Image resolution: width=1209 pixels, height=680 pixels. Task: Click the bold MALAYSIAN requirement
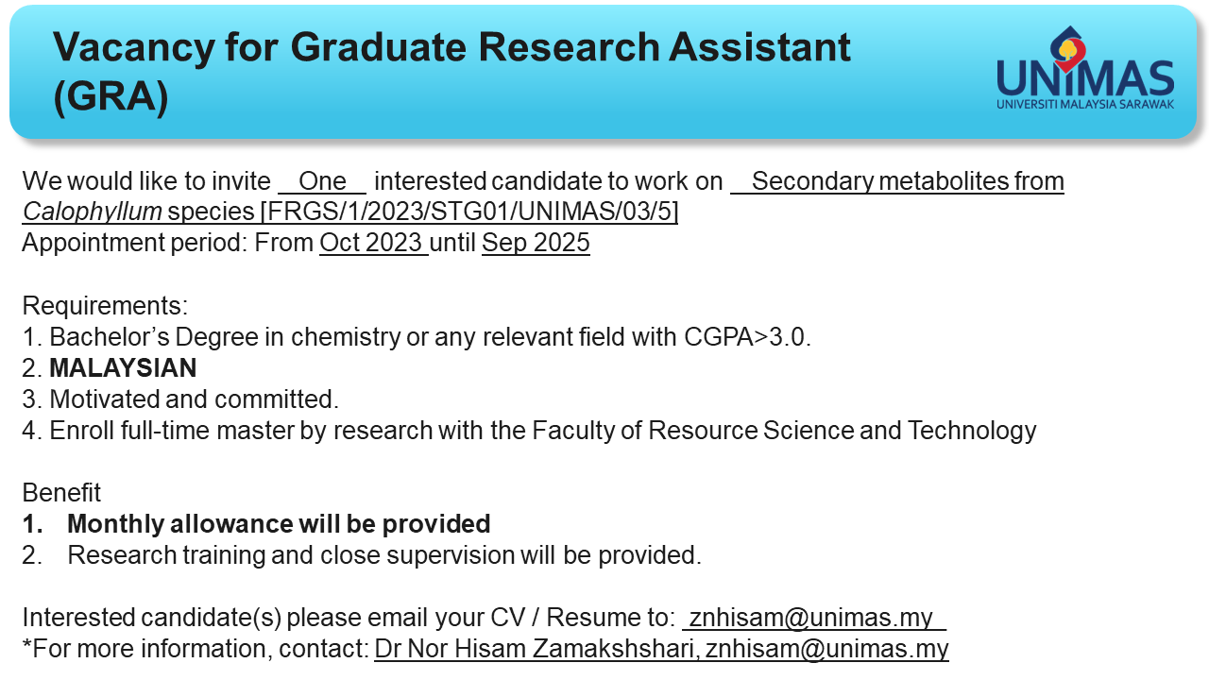(123, 368)
